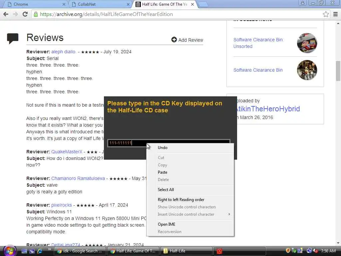
Task: Click the Add Review link text
Action: pos(191,40)
